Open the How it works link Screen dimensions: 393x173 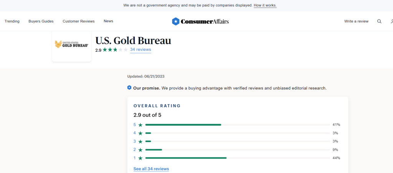click(265, 5)
